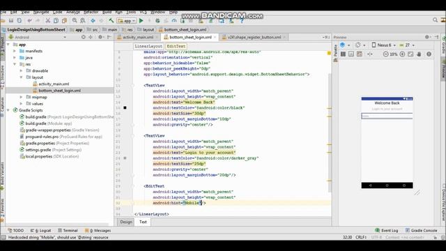The width and height of the screenshot is (446, 251).
Task: Click the Copy icon in toolbar
Action: click(x=56, y=20)
